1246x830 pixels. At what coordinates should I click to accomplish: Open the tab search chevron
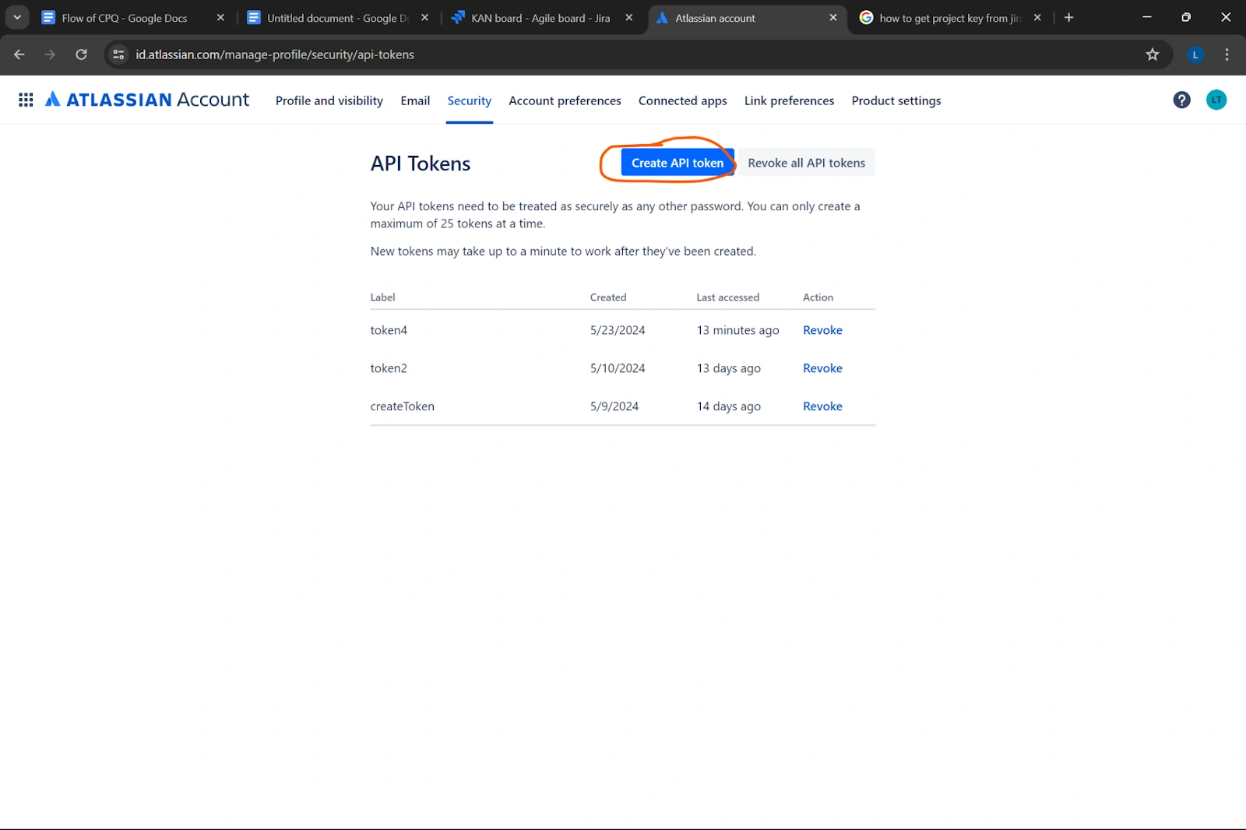point(16,17)
